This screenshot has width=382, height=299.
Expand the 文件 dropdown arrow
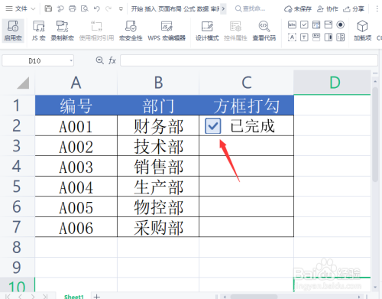(x=33, y=9)
